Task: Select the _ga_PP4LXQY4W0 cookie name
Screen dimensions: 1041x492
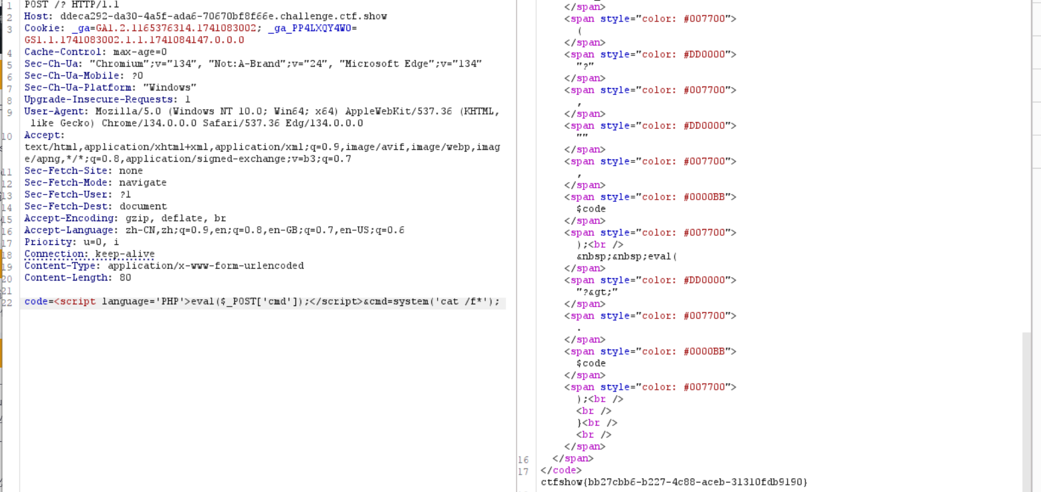Action: [310, 28]
